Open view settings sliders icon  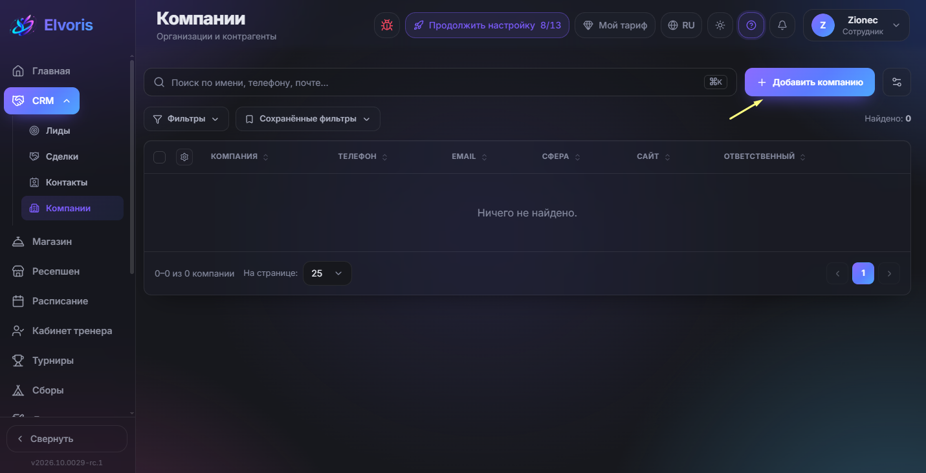click(x=896, y=82)
